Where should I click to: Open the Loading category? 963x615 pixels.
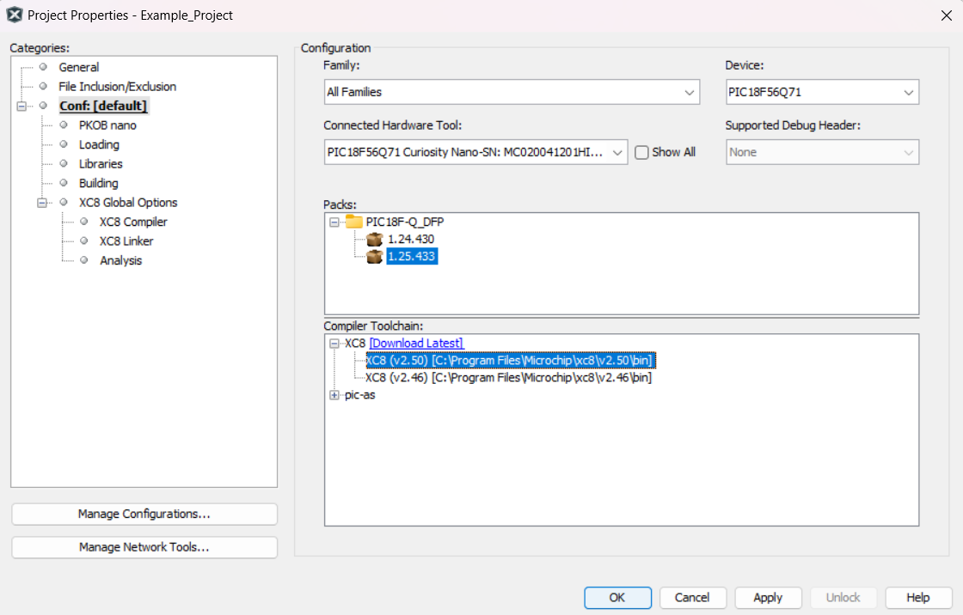click(x=99, y=144)
